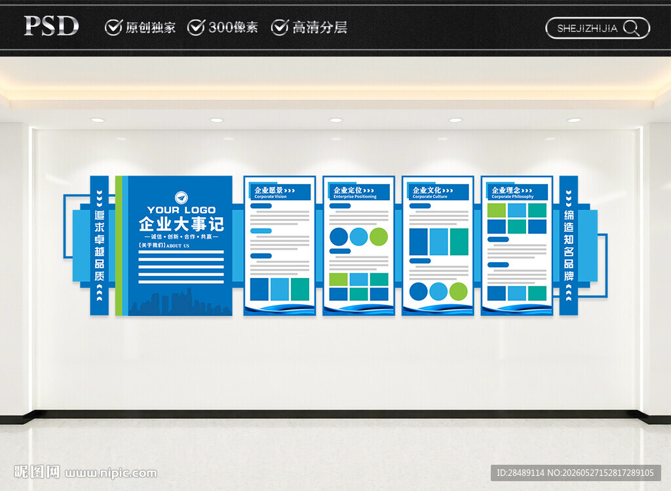This screenshot has height=491, width=671.
Task: Click the checkmark icon beside 300像素
Action: 196,28
